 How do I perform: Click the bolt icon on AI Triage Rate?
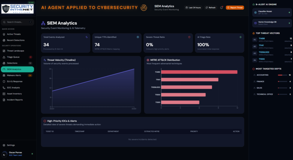(240, 37)
